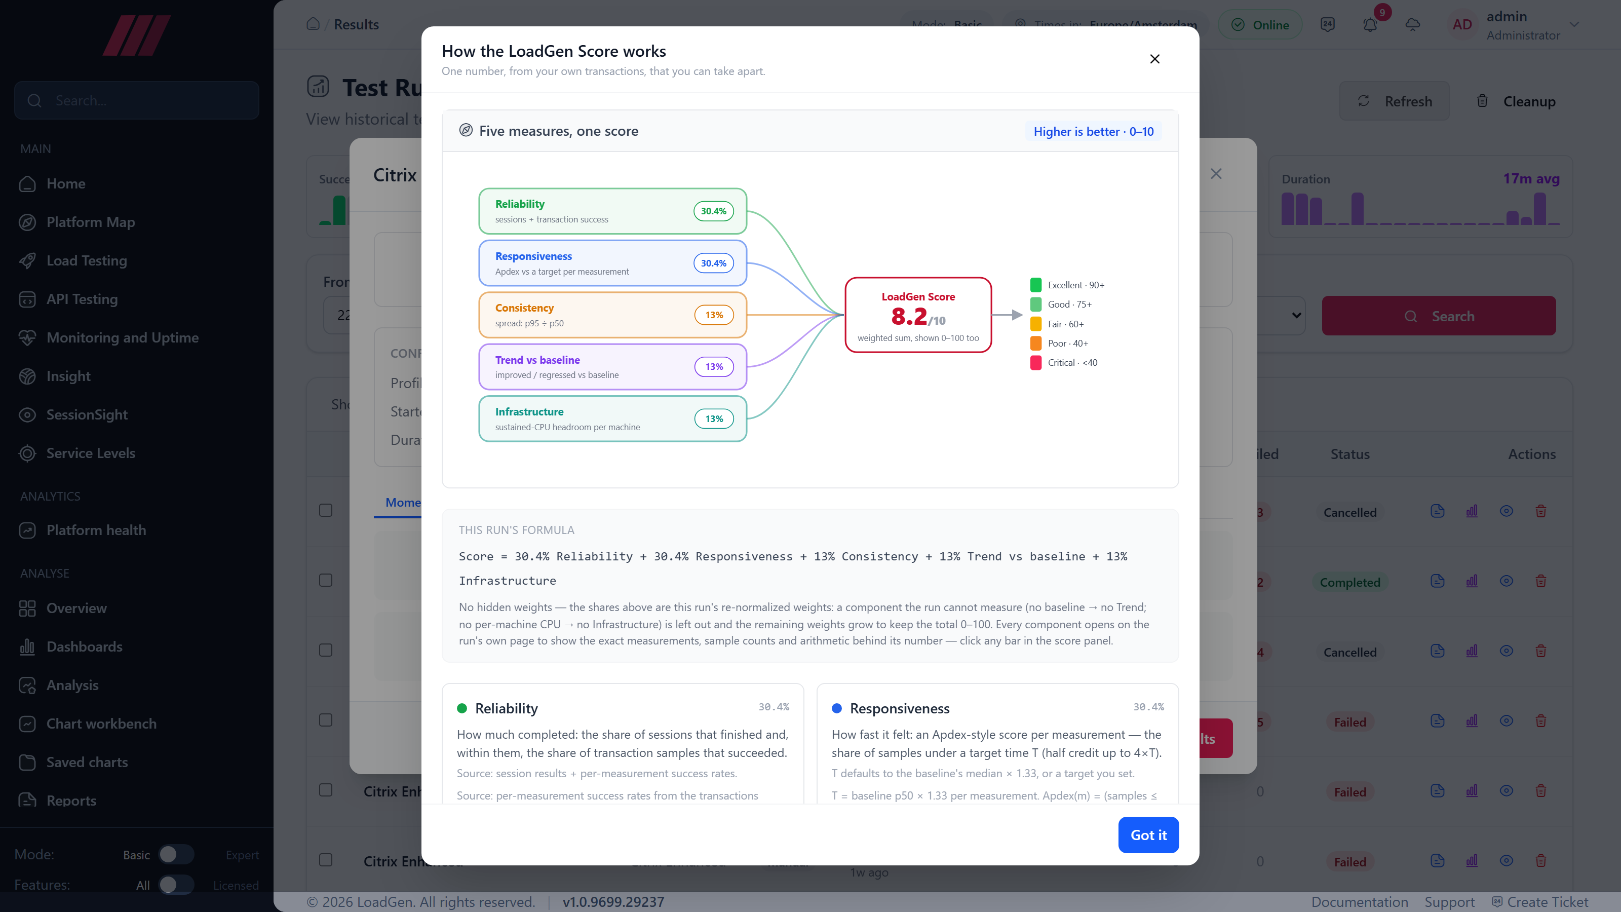Click the Online status indicator
The width and height of the screenshot is (1621, 912).
1260,24
